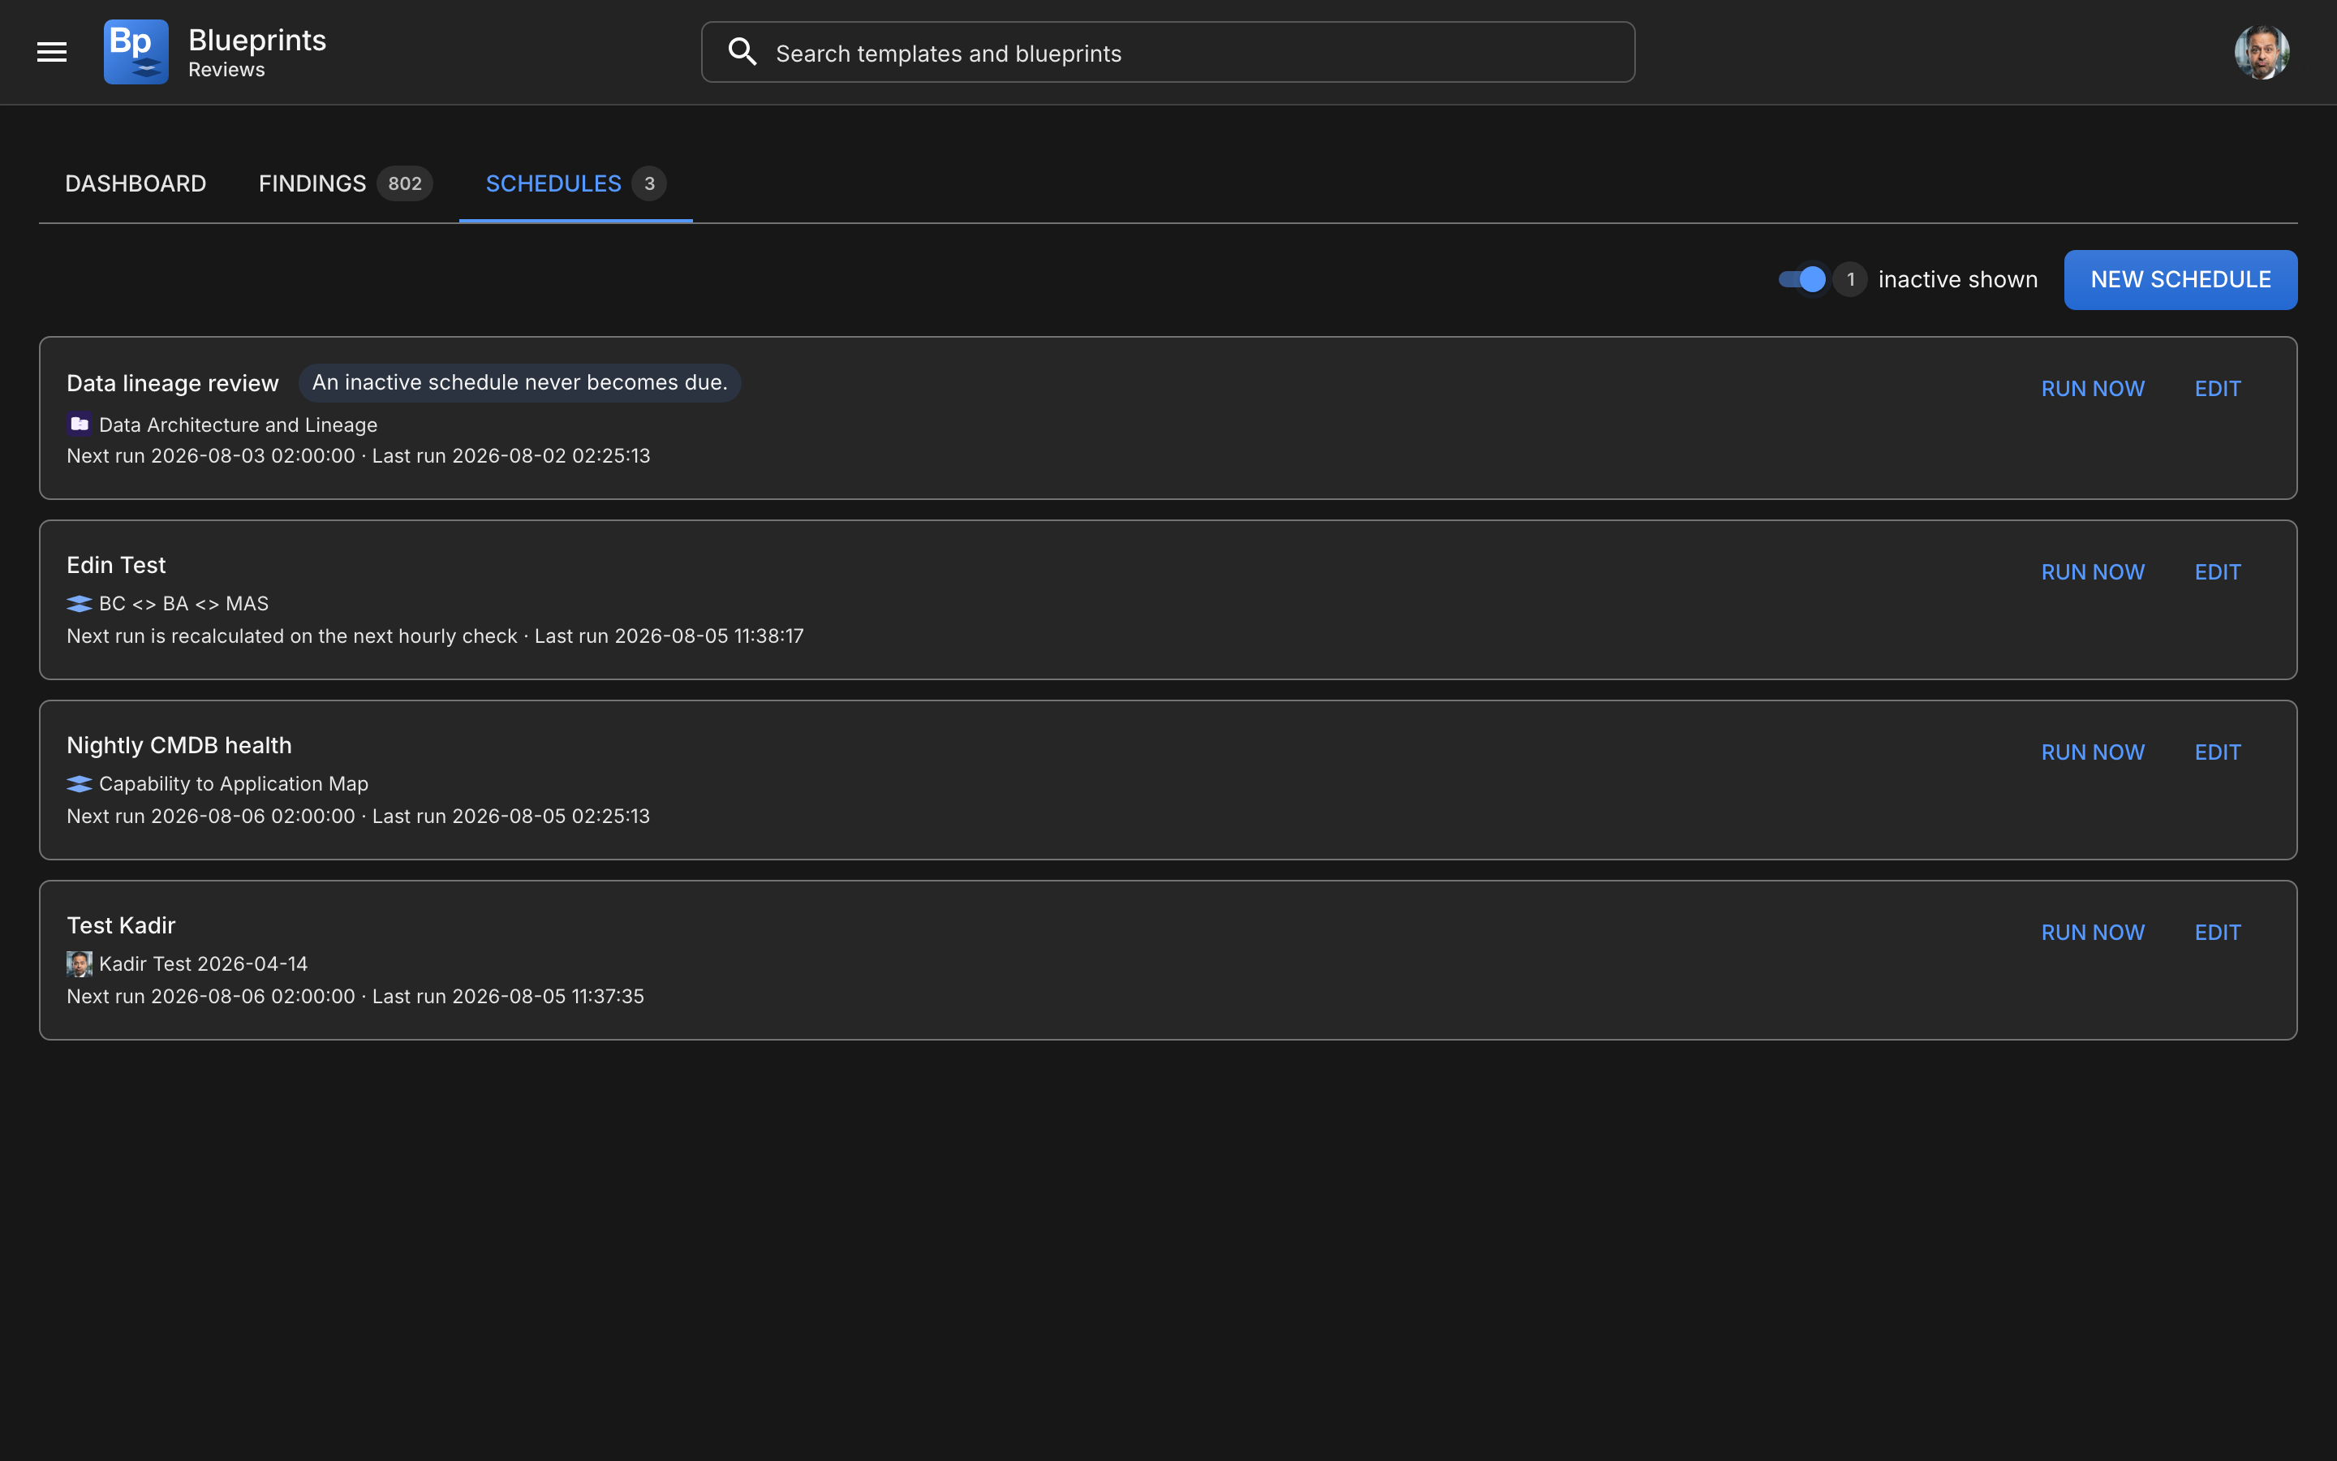Click the Edin Test title
The height and width of the screenshot is (1461, 2337).
tap(116, 565)
